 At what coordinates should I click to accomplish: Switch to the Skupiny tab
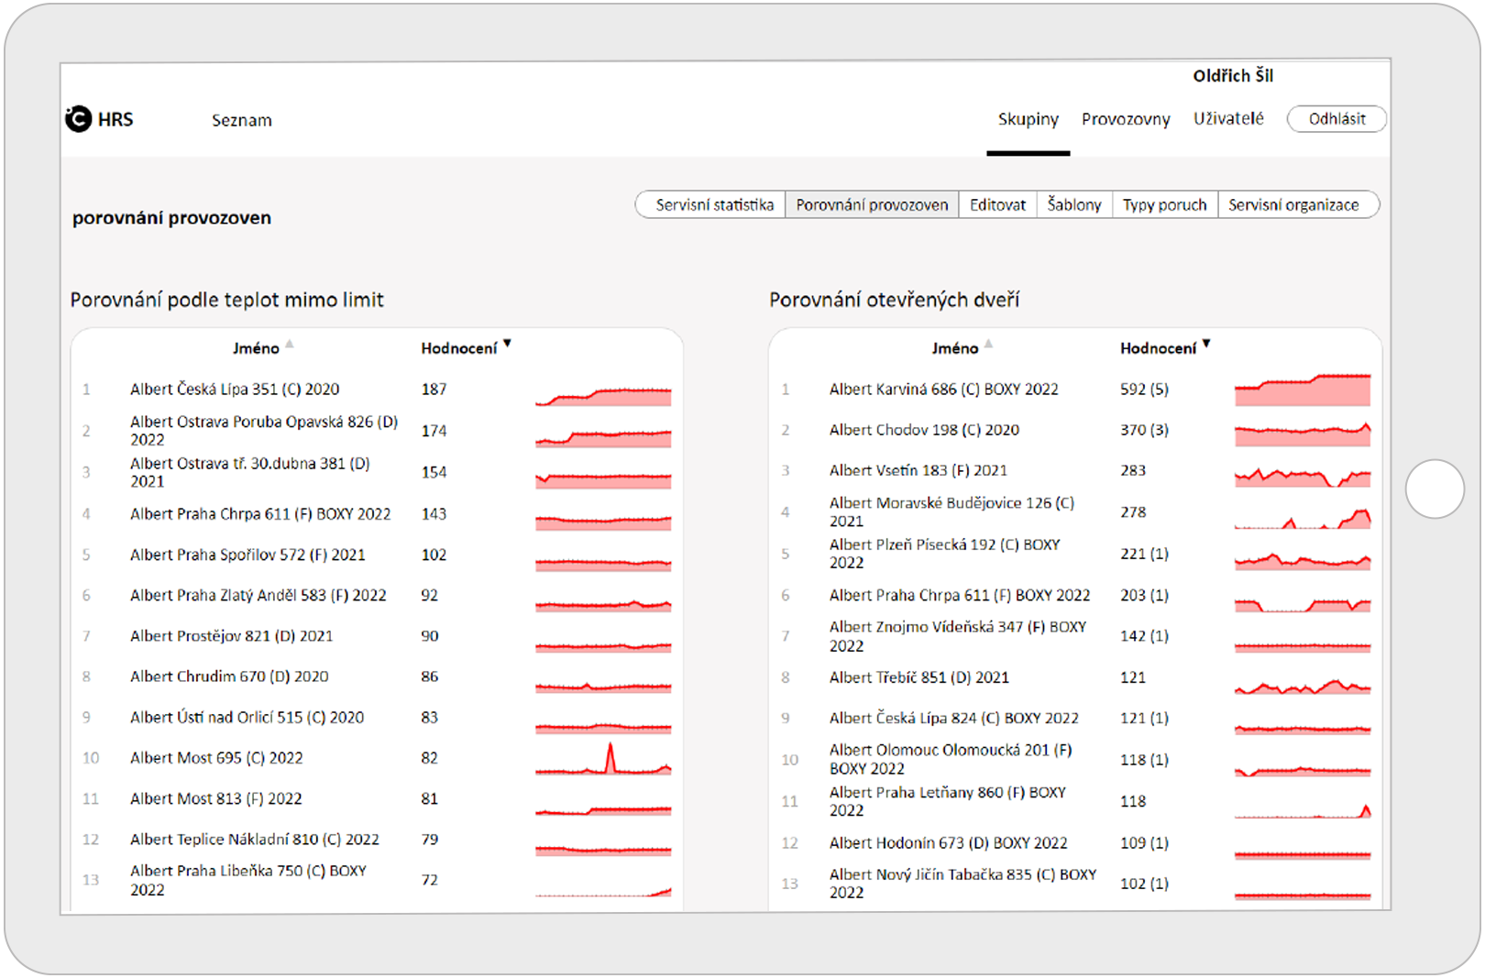(1028, 119)
